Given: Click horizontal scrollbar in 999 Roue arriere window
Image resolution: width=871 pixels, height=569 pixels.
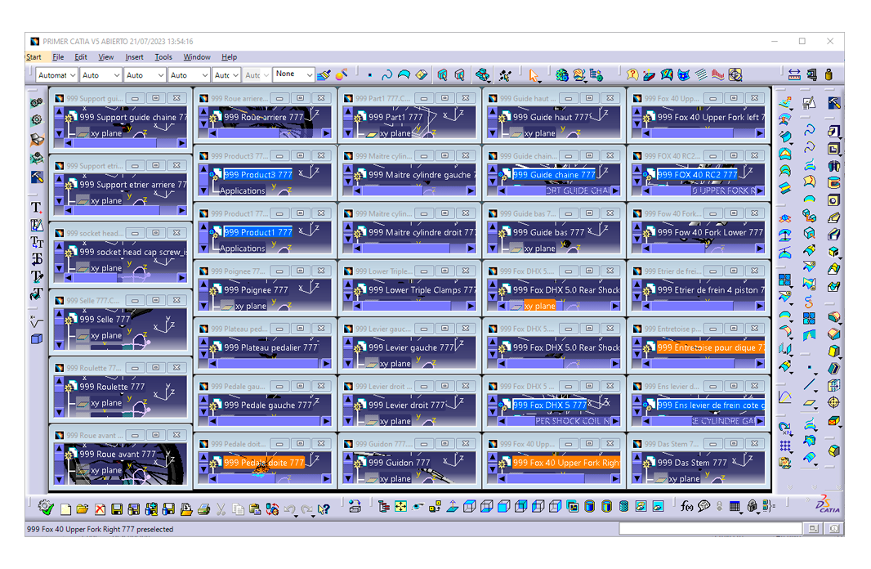Looking at the screenshot, I should (270, 133).
